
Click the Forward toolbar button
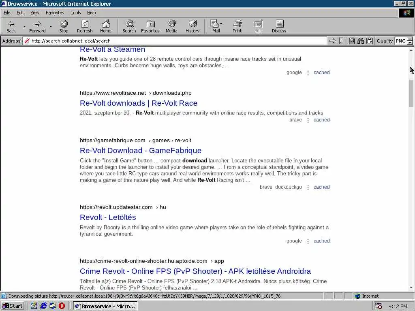37,26
